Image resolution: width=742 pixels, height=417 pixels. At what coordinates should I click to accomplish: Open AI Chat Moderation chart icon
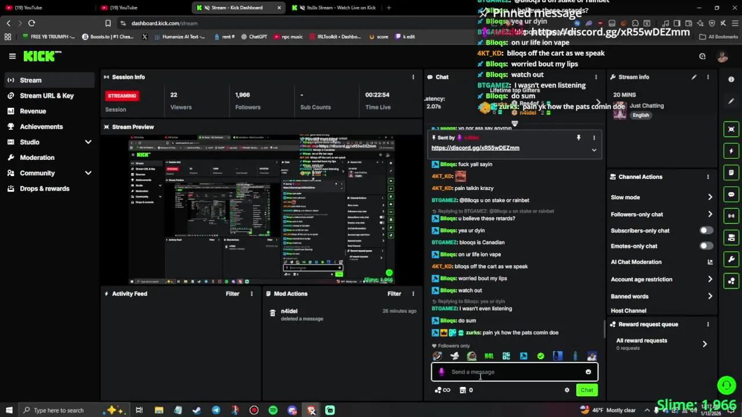click(710, 262)
